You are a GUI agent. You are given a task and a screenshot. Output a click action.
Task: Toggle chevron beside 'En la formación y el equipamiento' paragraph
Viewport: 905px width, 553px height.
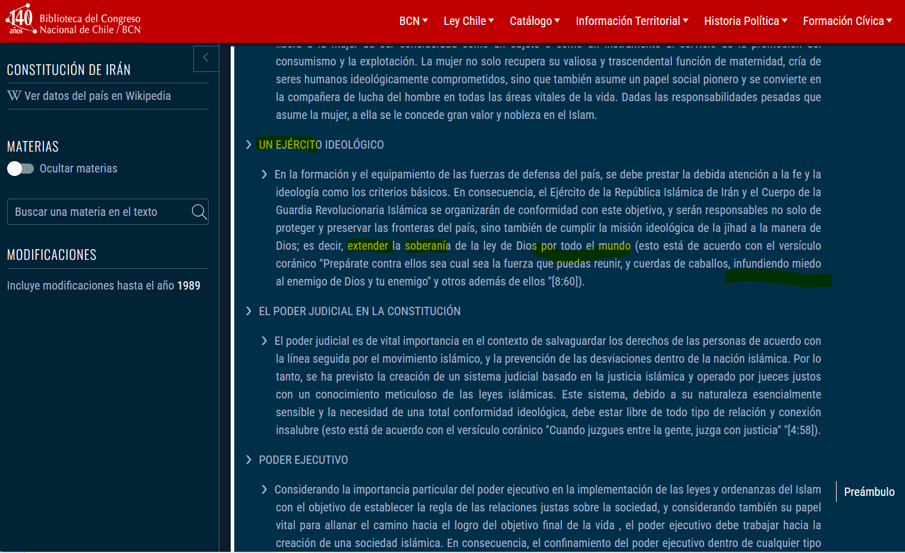point(264,174)
